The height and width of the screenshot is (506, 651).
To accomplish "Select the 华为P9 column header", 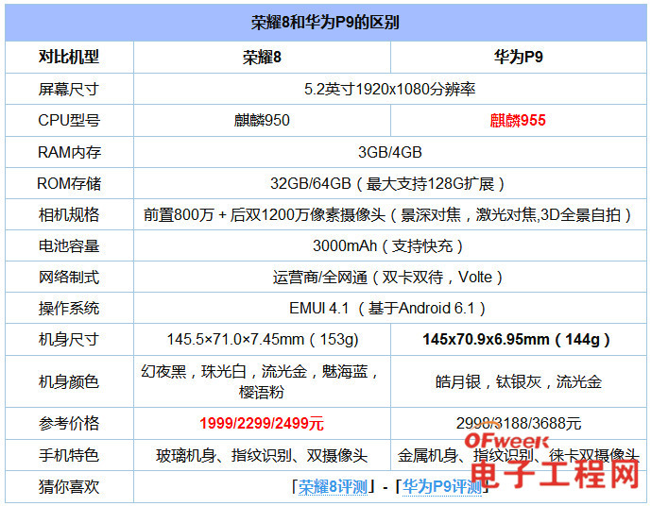I will point(519,57).
